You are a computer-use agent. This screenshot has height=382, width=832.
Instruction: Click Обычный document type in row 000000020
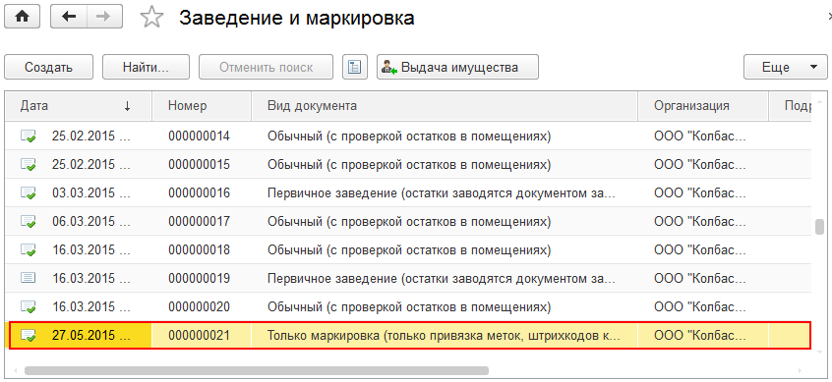445,306
